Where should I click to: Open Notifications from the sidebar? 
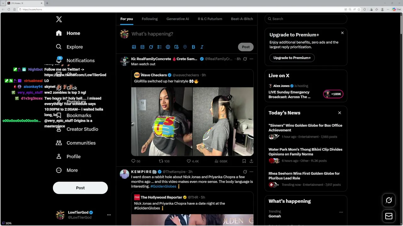(x=75, y=60)
